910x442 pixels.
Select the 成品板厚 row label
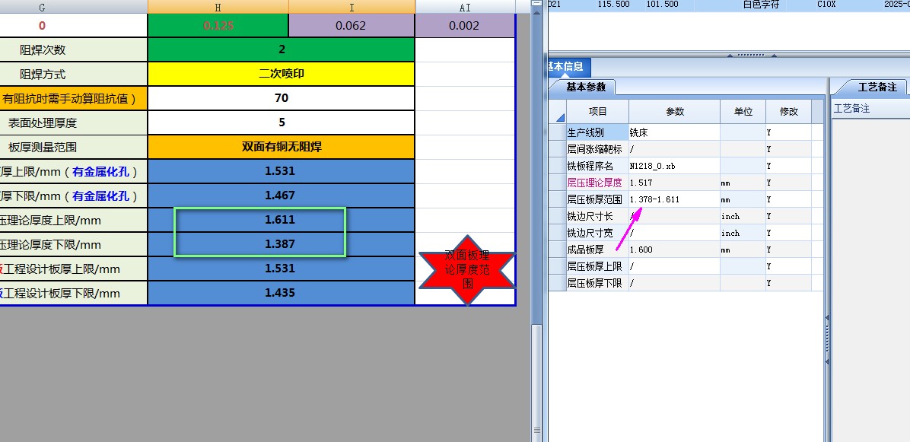pyautogui.click(x=598, y=250)
